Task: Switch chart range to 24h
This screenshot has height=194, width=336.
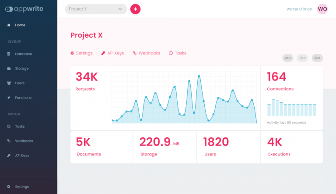Action: (287, 58)
